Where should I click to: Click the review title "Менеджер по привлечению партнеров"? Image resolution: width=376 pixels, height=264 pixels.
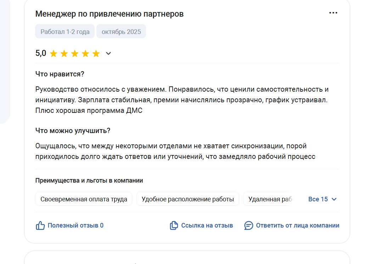pyautogui.click(x=110, y=14)
